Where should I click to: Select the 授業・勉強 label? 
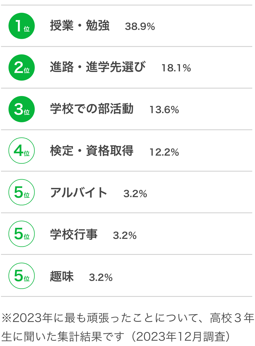coord(80,25)
